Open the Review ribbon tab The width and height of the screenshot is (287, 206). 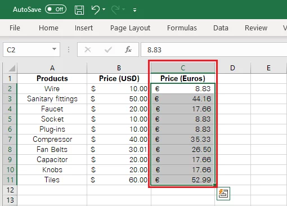(x=256, y=28)
